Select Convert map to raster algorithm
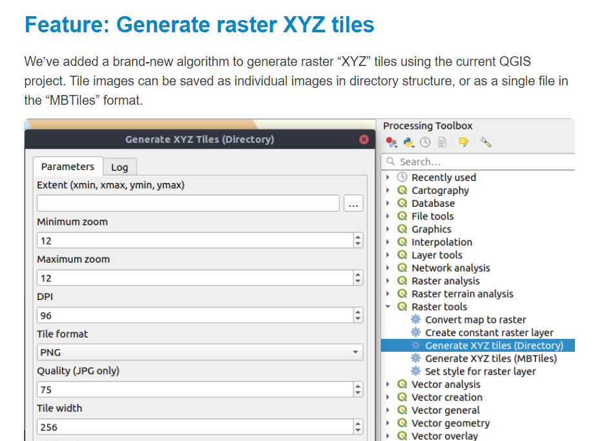The image size is (604, 441). point(475,320)
